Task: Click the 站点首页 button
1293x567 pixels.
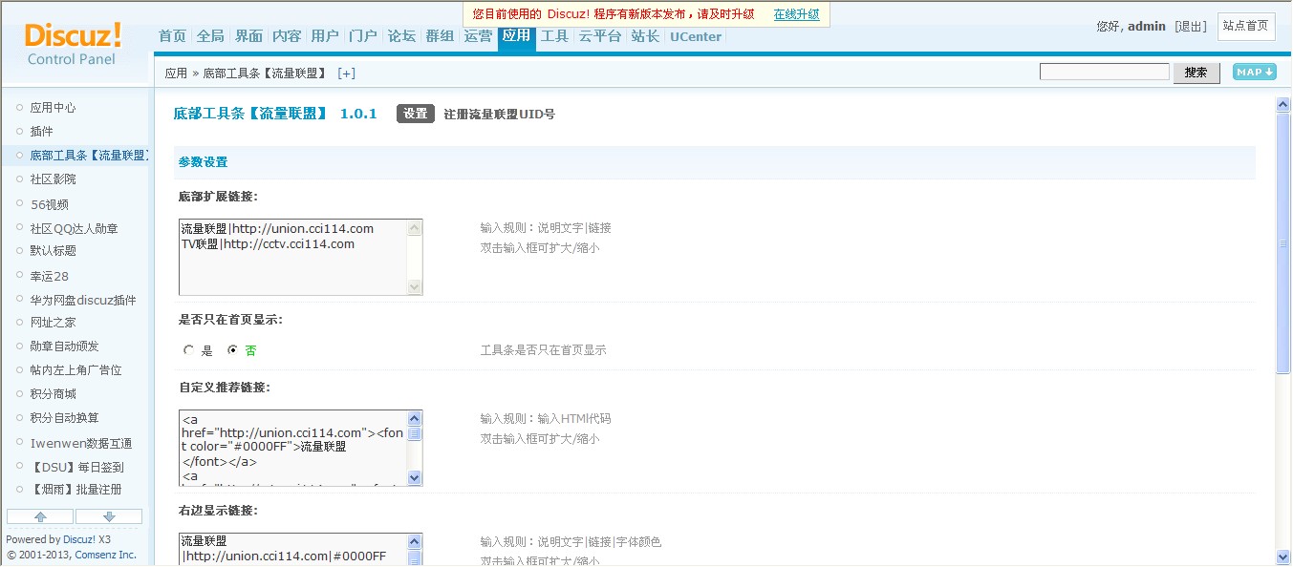Action: (x=1245, y=26)
